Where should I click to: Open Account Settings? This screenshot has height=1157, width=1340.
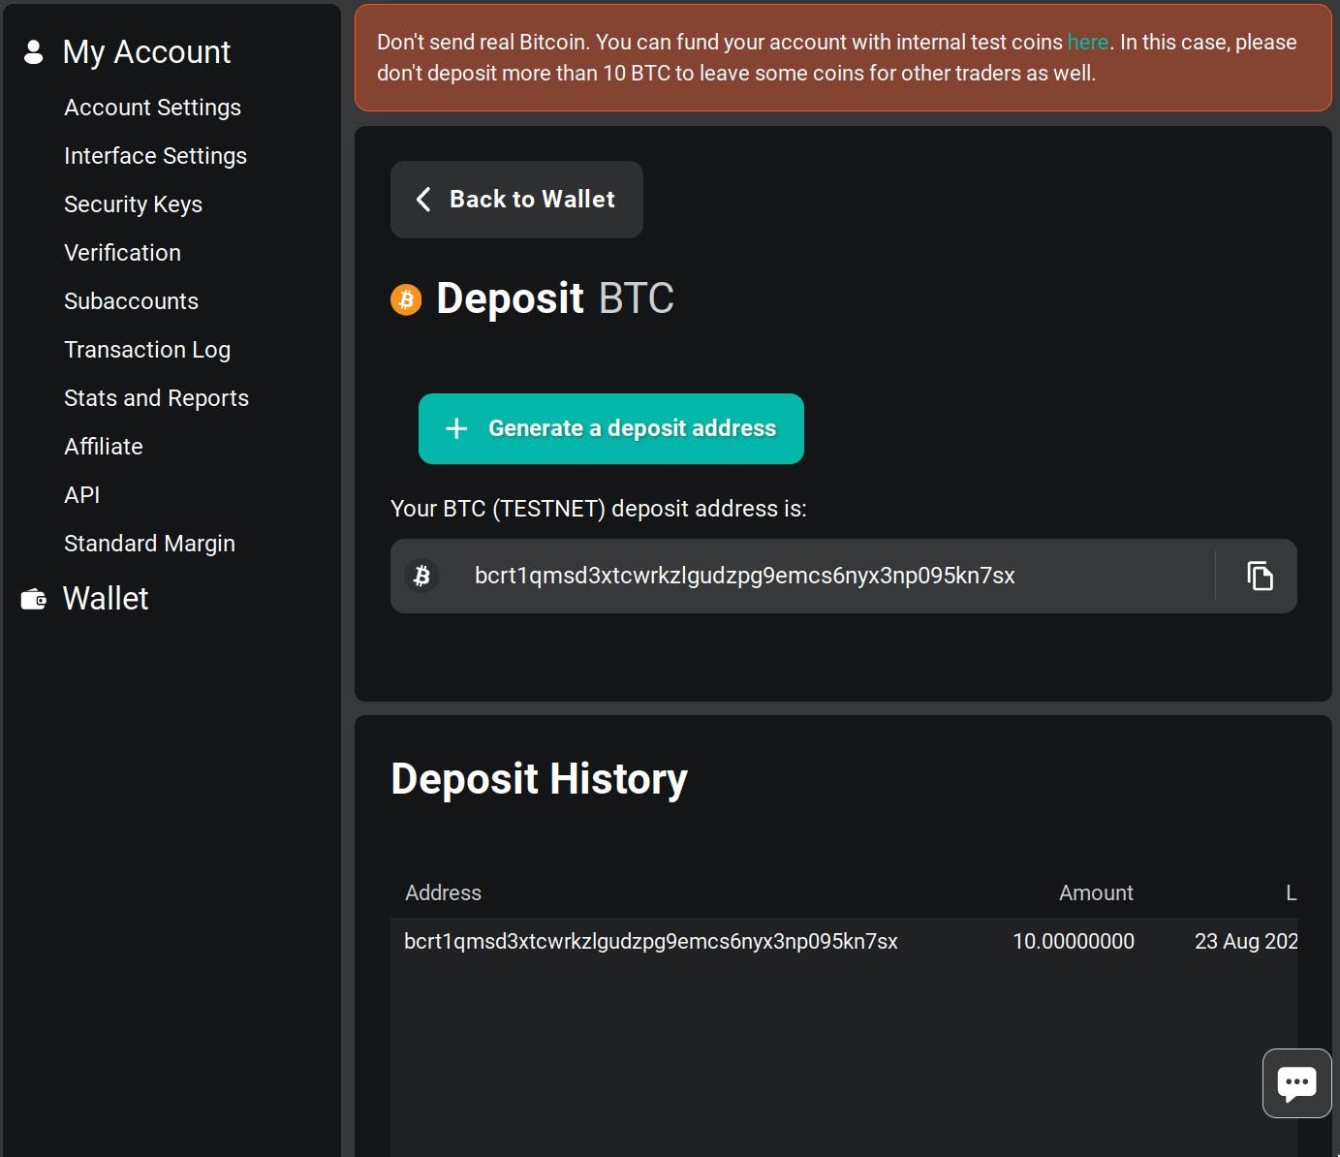click(152, 108)
